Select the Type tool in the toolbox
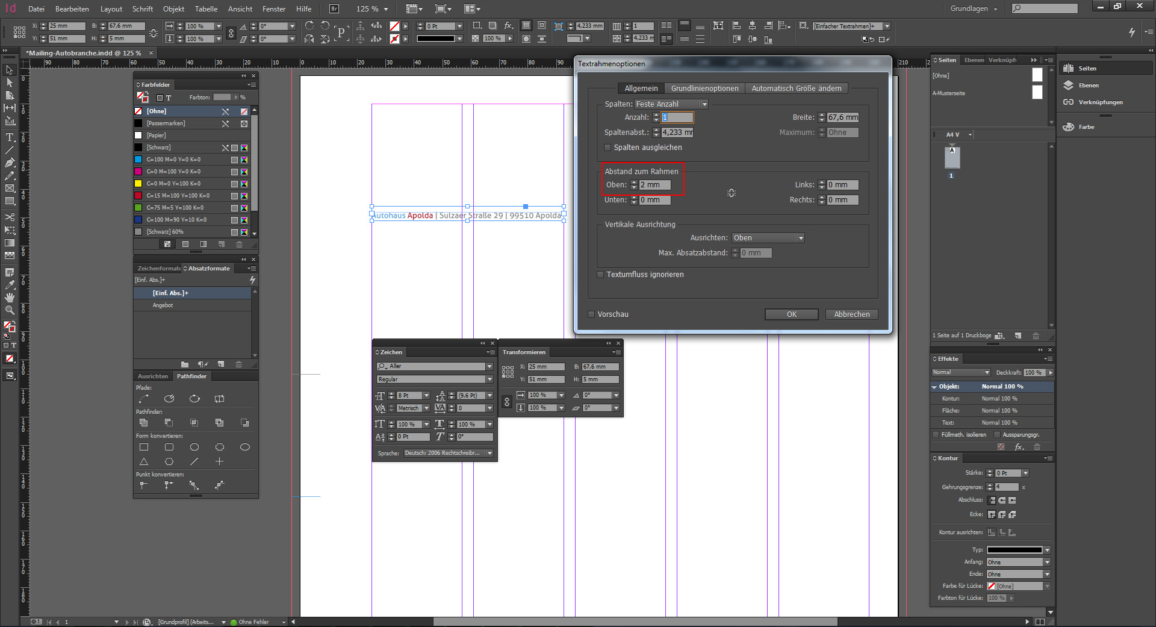 (x=10, y=137)
